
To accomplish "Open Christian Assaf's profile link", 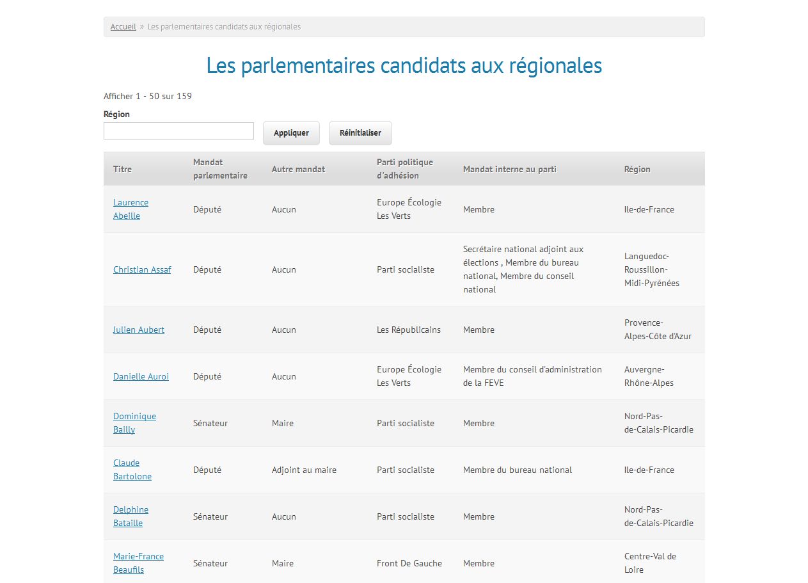I will (x=142, y=269).
